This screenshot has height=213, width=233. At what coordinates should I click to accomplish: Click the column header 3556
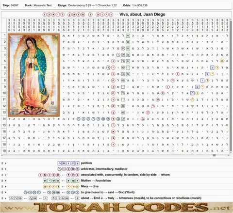click(9, 25)
